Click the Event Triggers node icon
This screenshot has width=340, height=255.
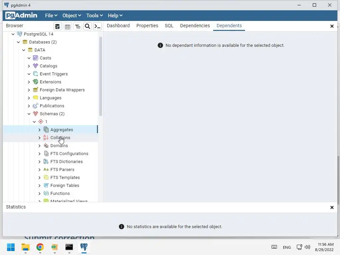[36, 74]
